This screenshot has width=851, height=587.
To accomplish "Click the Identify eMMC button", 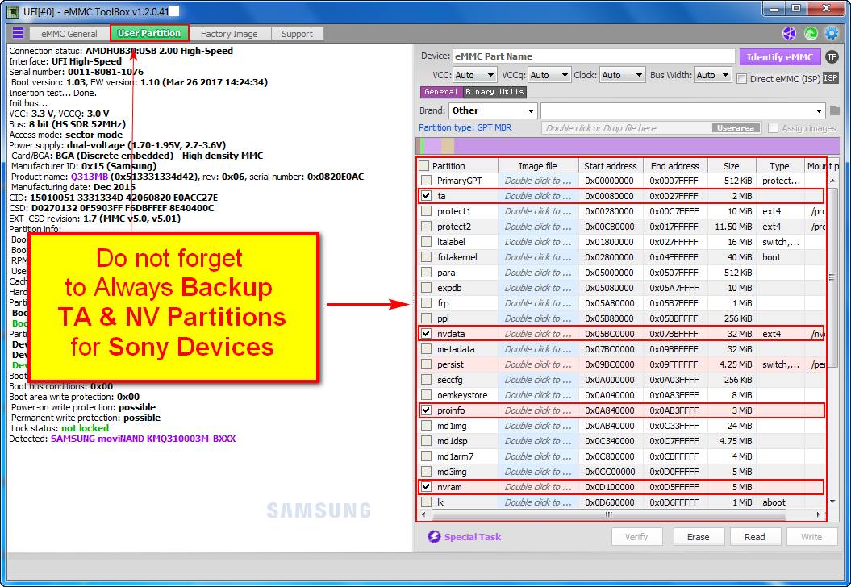I will tap(779, 57).
